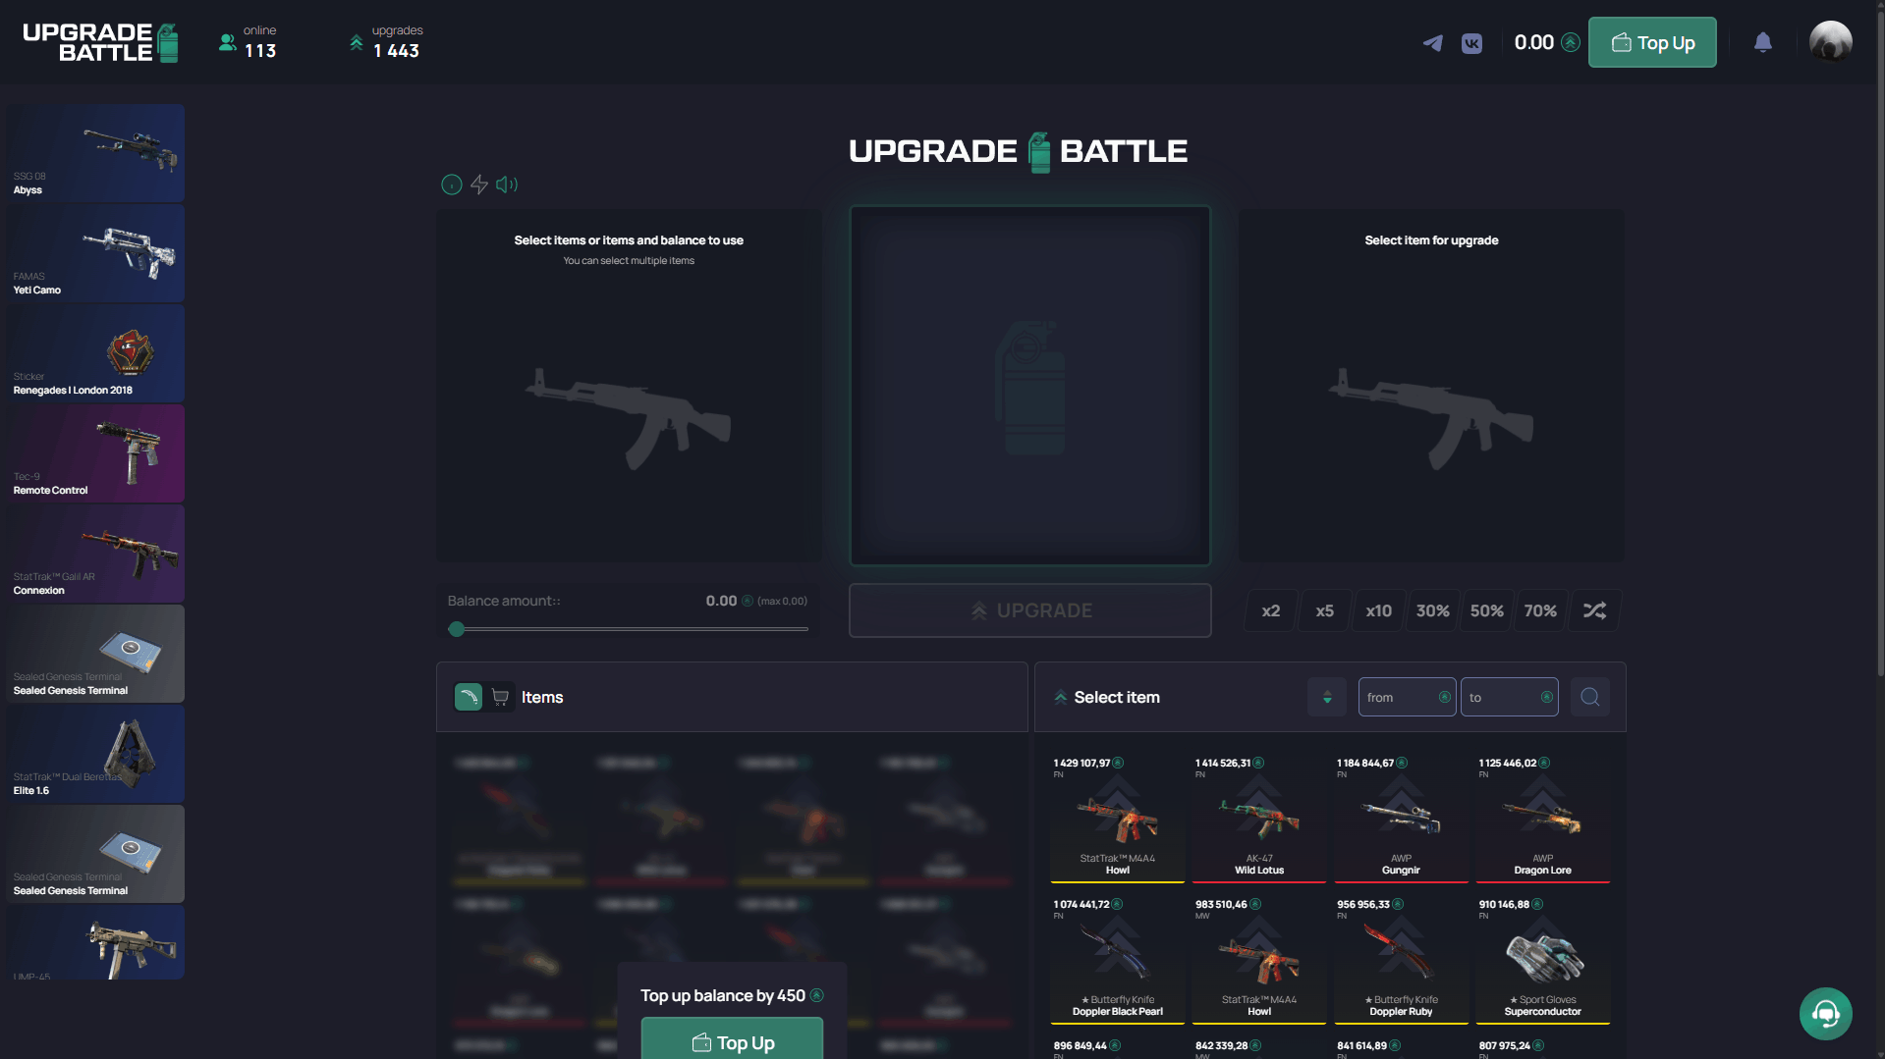Select the x10 multiplier
Screen dimensions: 1885x1059
tap(1379, 610)
